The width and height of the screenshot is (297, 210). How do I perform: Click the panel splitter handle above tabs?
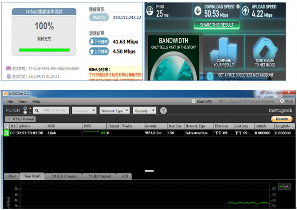tap(149, 171)
